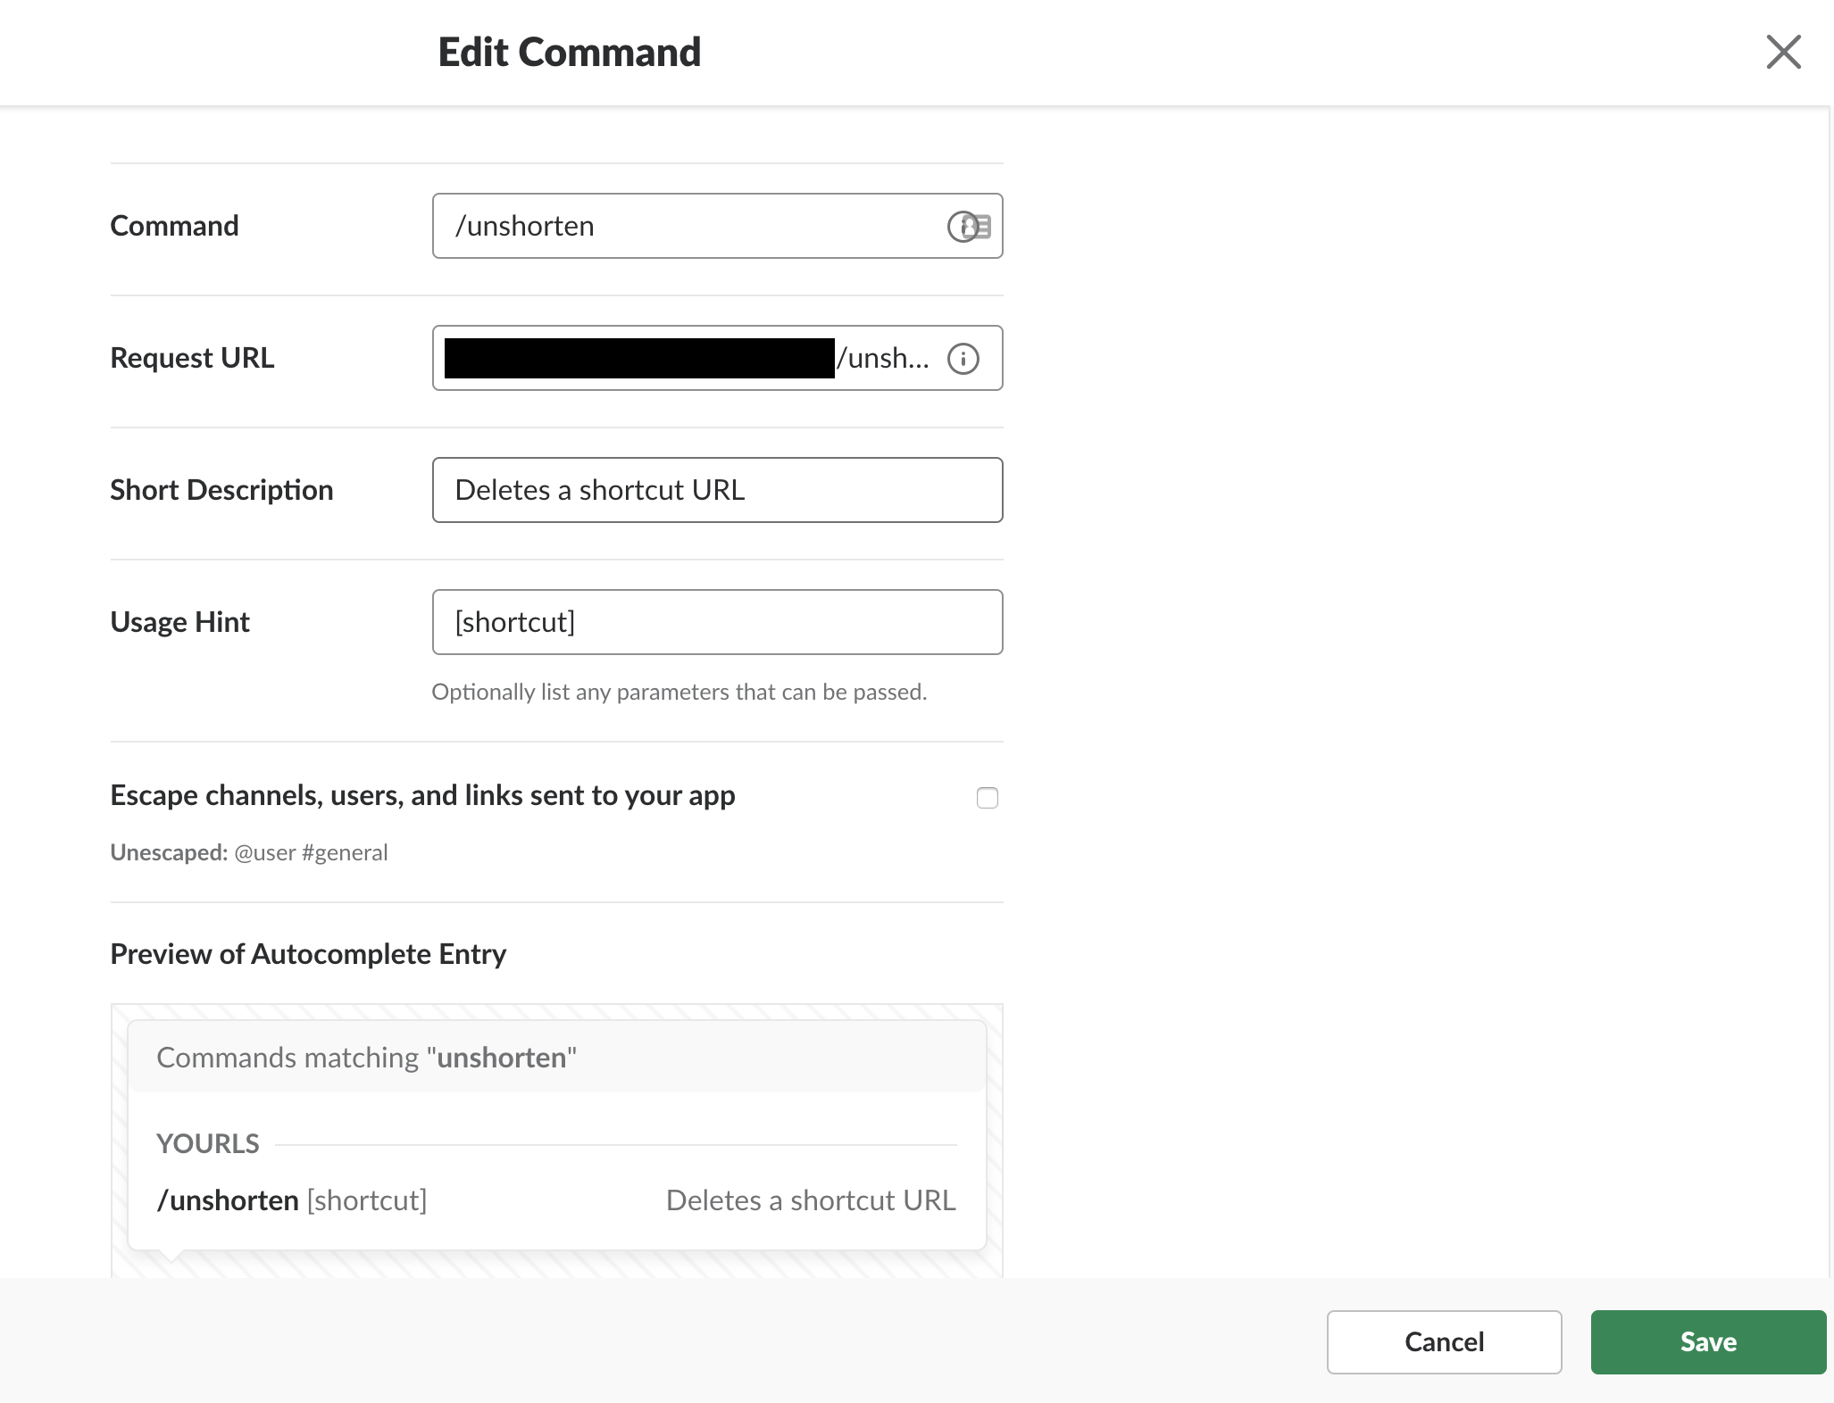Click the Command input field with /unshorten
This screenshot has width=1834, height=1403.
[x=717, y=226]
